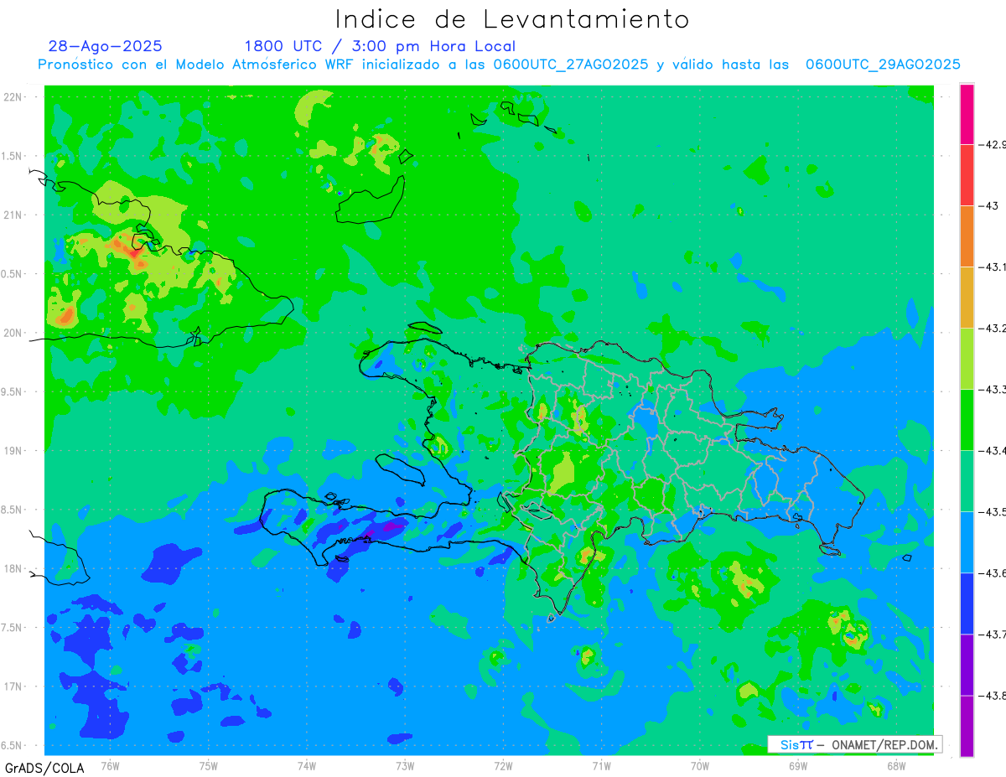
Task: Click the '72W' longitude label
Action: pyautogui.click(x=503, y=764)
